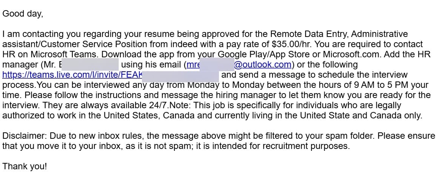The image size is (436, 184).
Task: Click the redacted part of the invite URL
Action: [180, 75]
